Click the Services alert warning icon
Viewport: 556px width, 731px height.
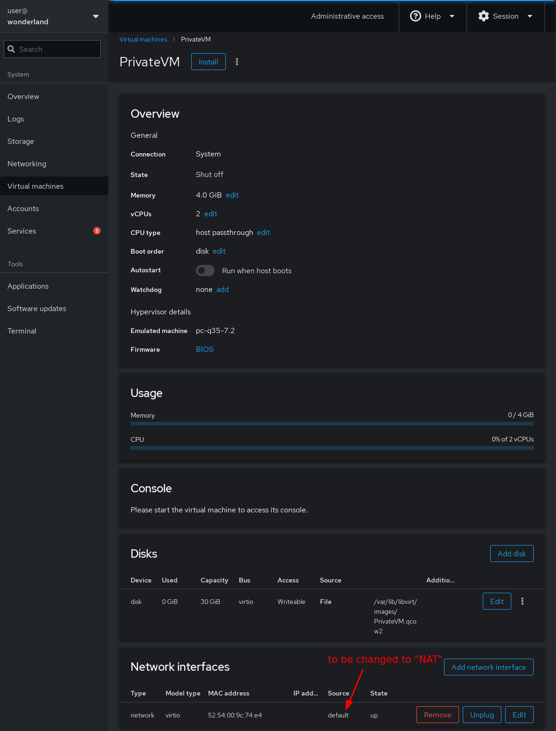[97, 231]
